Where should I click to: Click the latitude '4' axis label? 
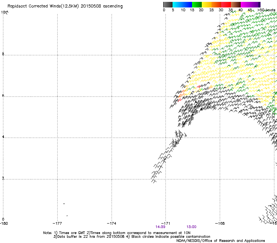(3, 136)
